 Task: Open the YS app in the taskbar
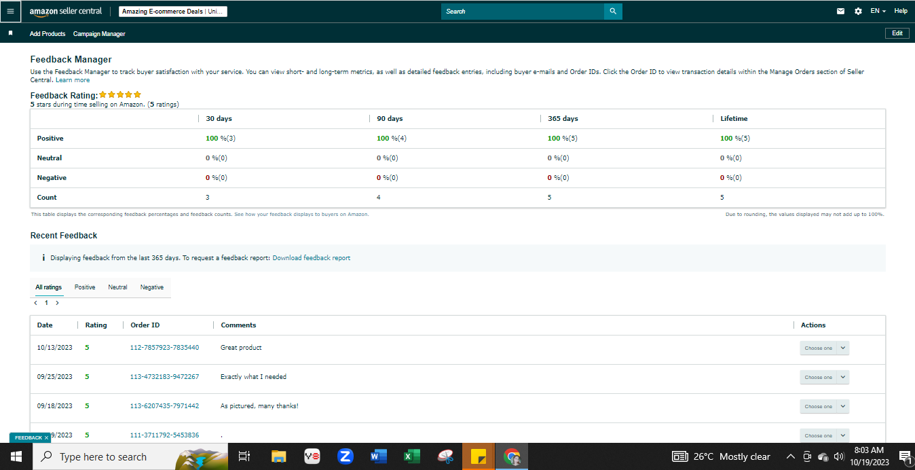pos(312,456)
